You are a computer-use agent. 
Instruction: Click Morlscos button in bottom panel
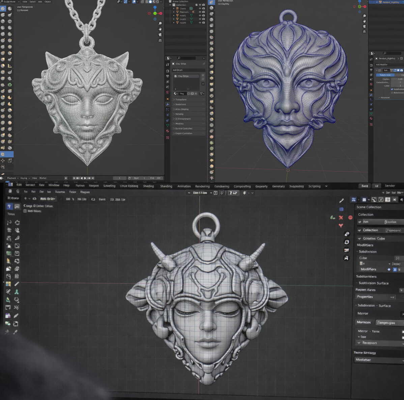[364, 322]
